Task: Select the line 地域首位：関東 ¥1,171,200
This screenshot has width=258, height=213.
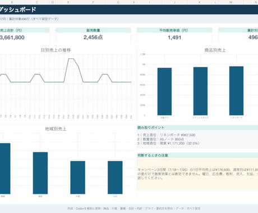Action: (x=168, y=143)
